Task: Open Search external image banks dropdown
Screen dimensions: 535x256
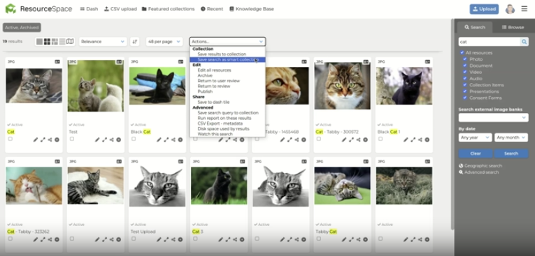Action: point(493,117)
